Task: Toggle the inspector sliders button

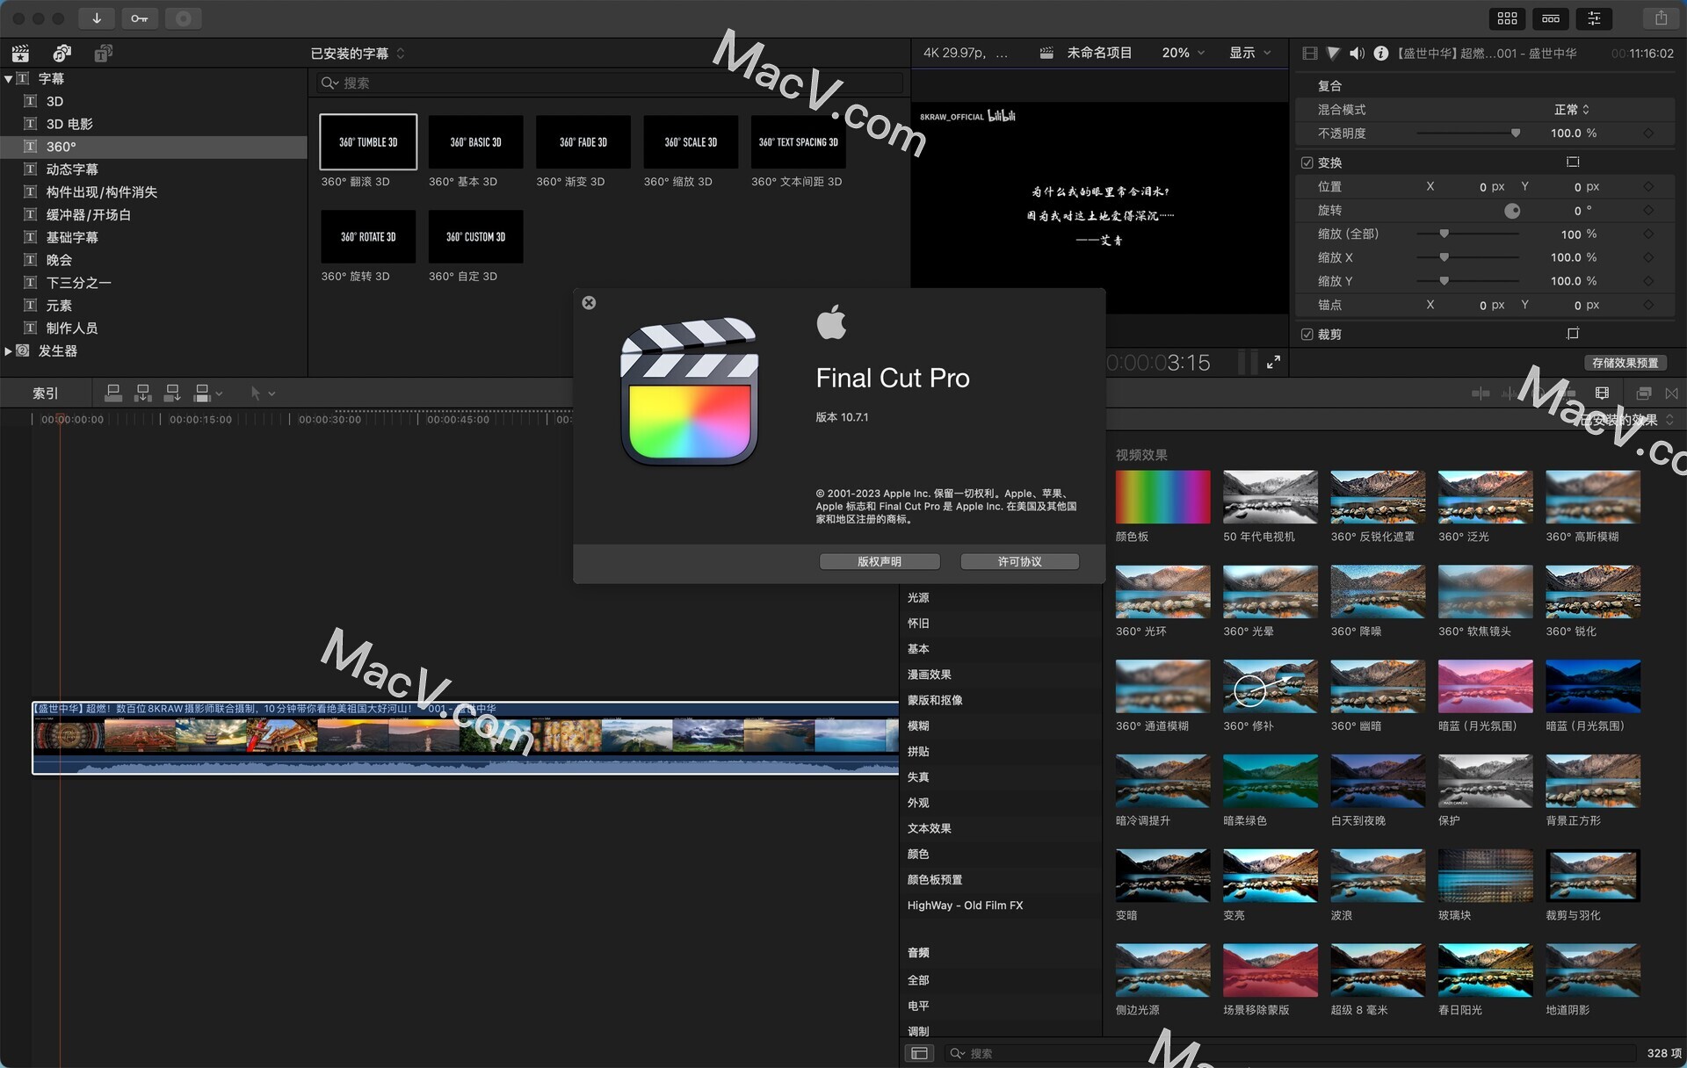Action: click(1594, 18)
